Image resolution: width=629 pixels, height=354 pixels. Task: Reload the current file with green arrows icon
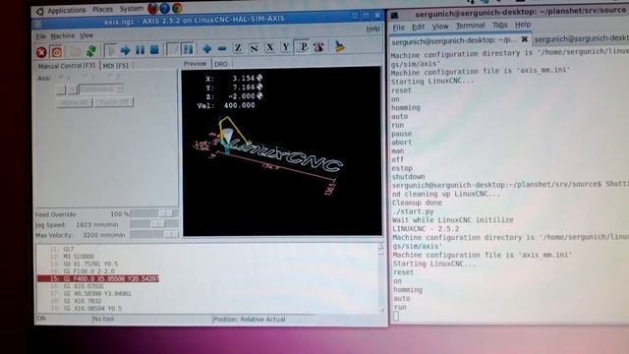(90, 51)
